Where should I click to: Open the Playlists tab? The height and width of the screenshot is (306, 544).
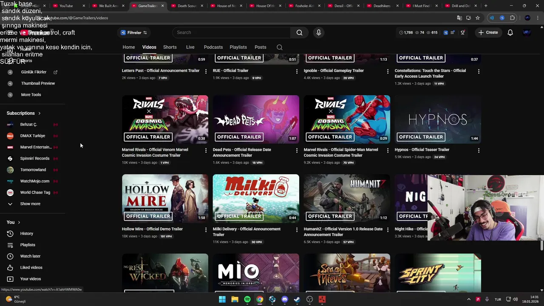point(238,47)
